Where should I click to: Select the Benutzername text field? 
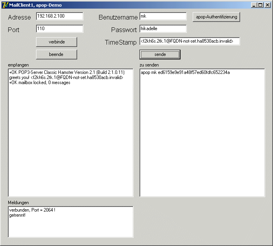click(x=163, y=16)
